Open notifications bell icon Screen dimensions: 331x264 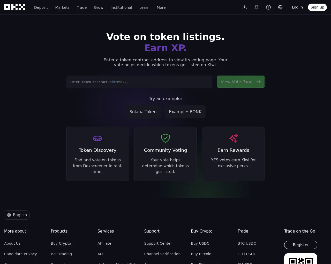tap(257, 7)
